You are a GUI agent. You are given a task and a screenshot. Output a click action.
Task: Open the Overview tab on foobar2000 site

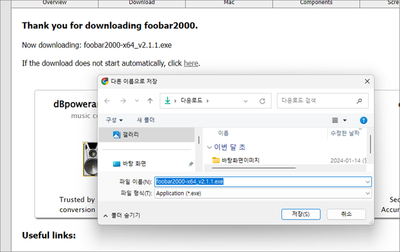(x=55, y=3)
